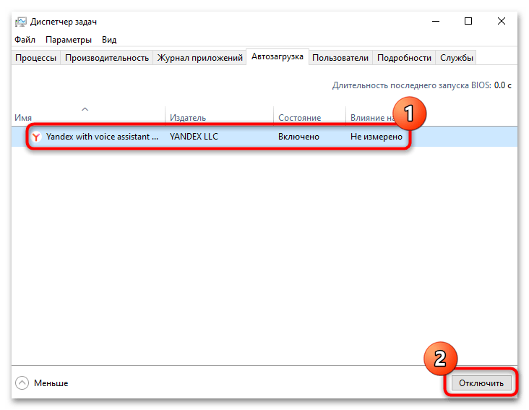This screenshot has height=410, width=529.
Task: Maximize the Task Manager window
Action: (x=468, y=21)
